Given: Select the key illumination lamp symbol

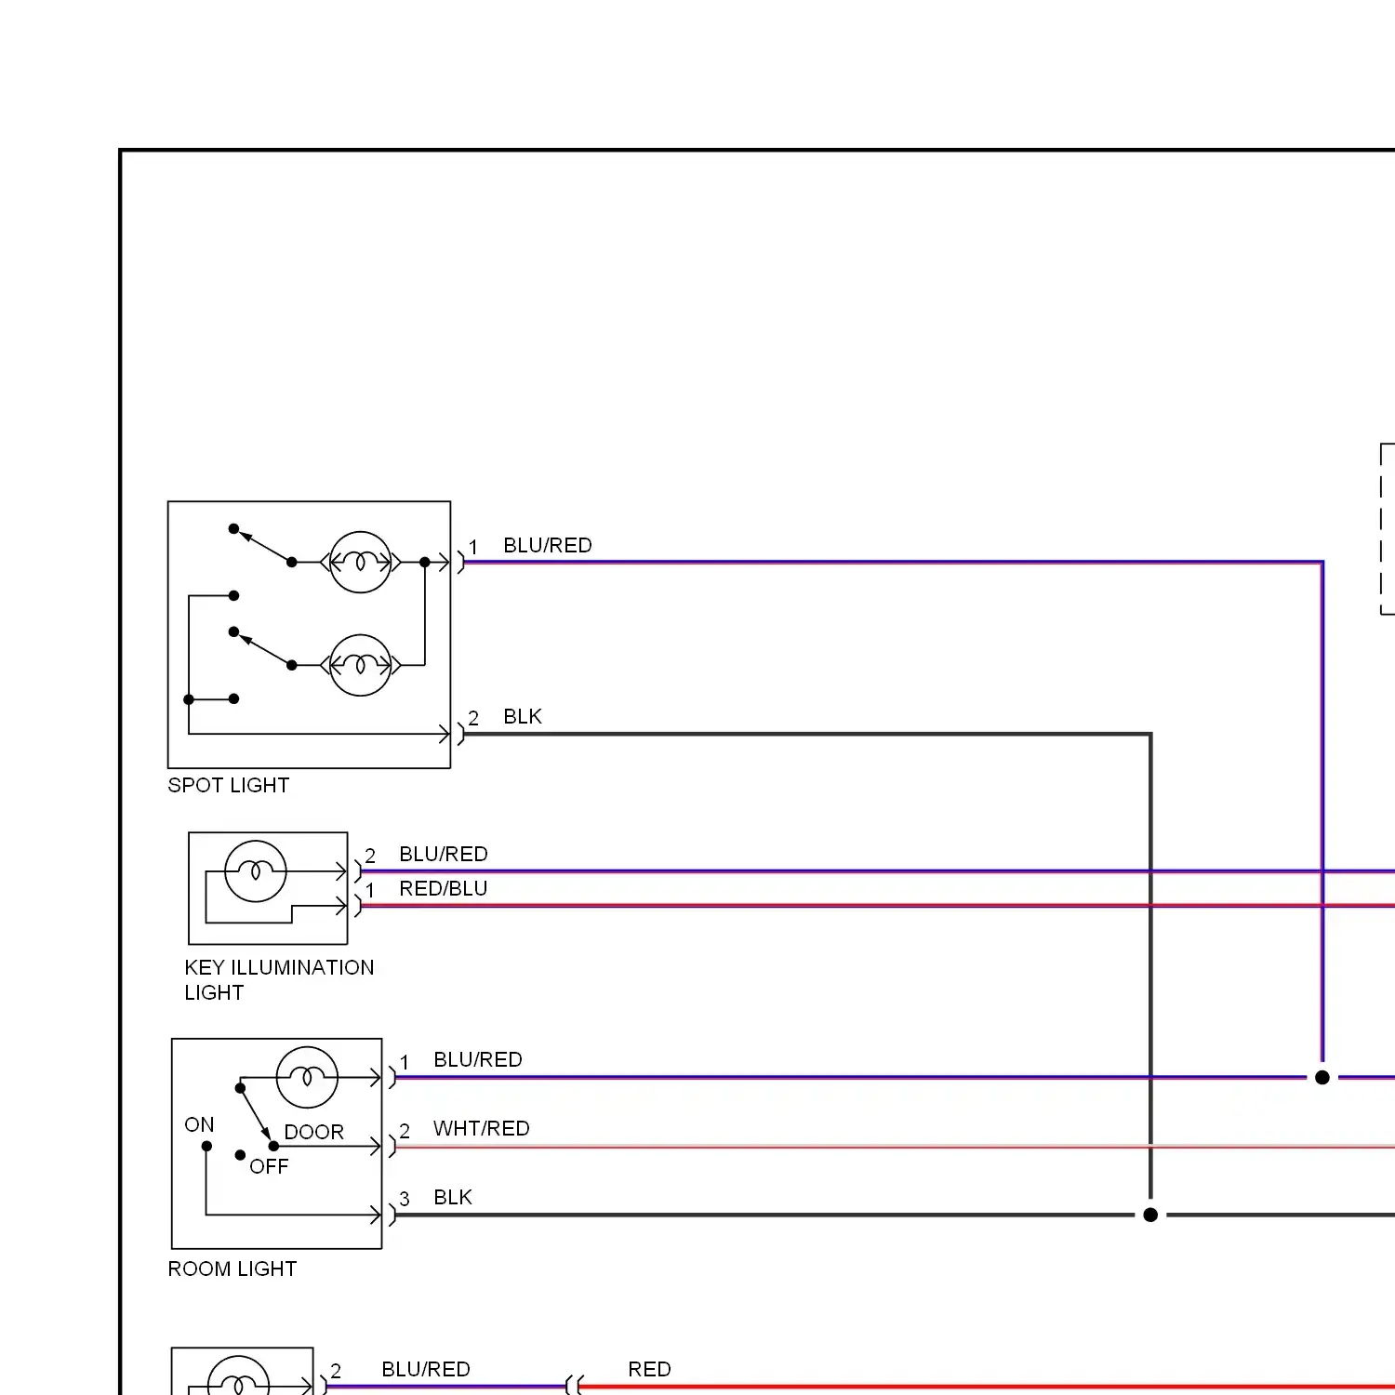Looking at the screenshot, I should (256, 871).
